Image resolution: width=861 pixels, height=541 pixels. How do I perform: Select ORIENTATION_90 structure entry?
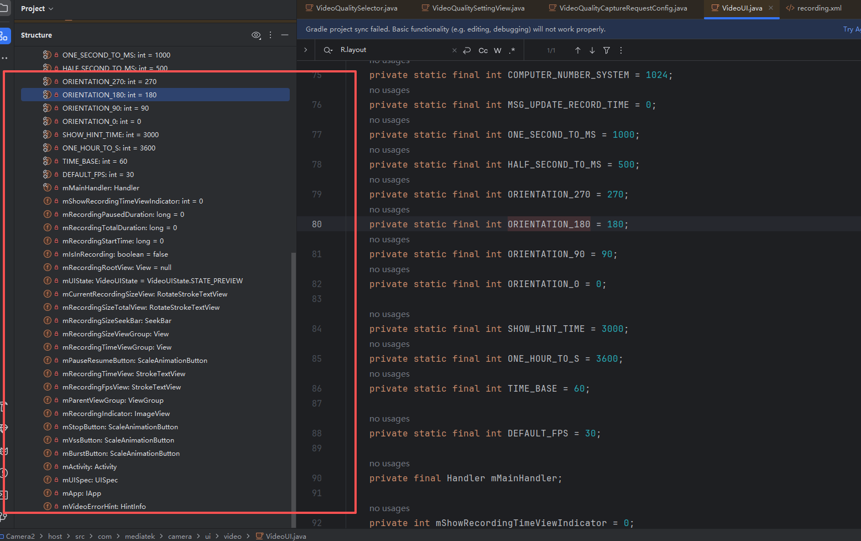coord(155,108)
